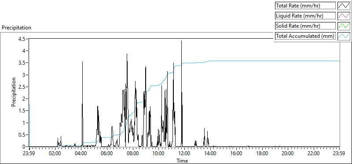Click the accumulated curve plateau after 14:00
Screen dimensions: 352x164
pos(274,61)
